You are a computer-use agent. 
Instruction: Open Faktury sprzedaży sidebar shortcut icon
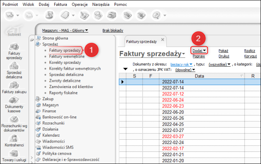14,47
